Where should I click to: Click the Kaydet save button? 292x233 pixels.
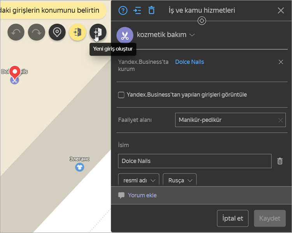point(270,218)
